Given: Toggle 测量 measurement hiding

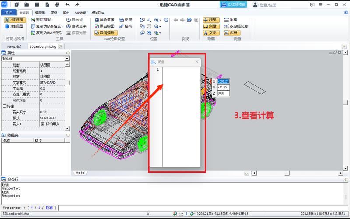Looking at the screenshot, I should [211, 26].
